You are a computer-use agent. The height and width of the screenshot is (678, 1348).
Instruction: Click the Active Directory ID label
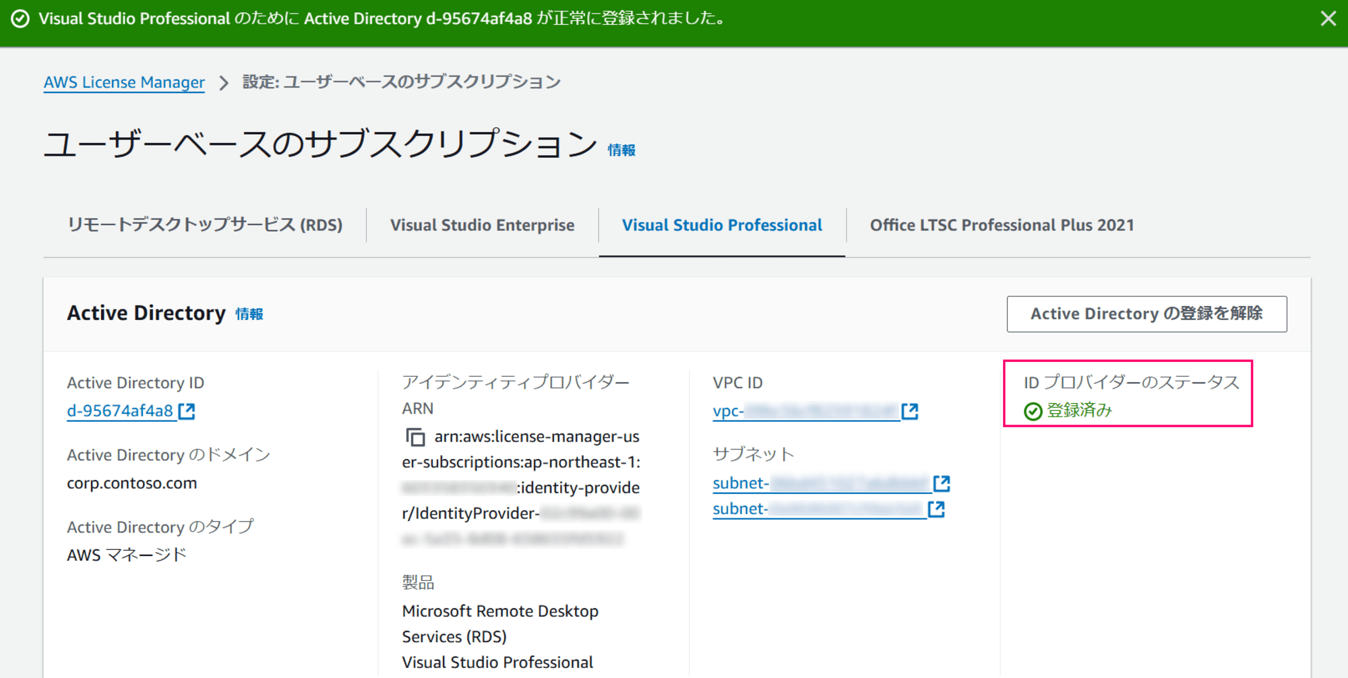(135, 383)
